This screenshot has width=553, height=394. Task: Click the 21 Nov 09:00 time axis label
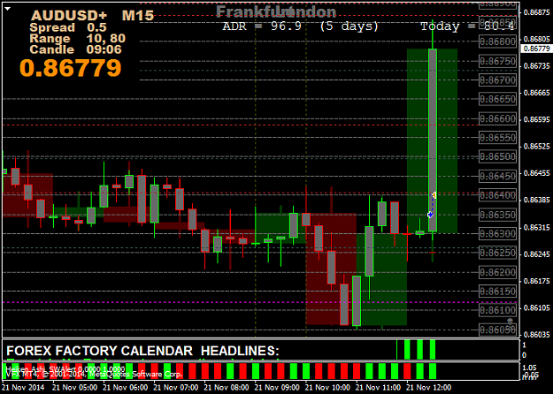(x=277, y=388)
